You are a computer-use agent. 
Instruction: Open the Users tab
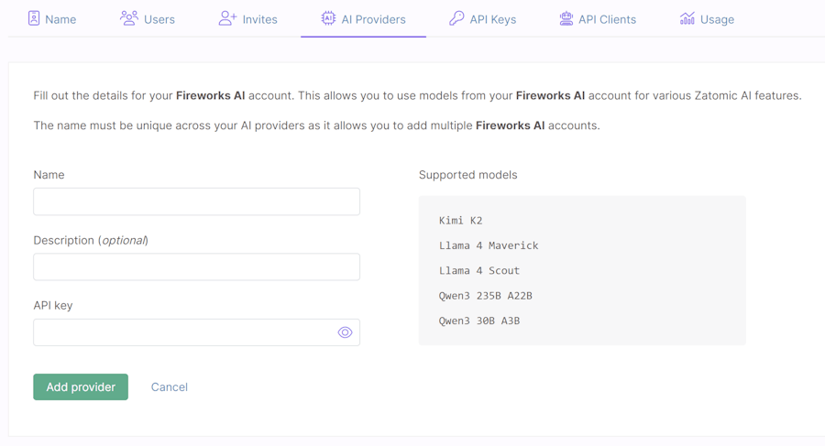(148, 19)
